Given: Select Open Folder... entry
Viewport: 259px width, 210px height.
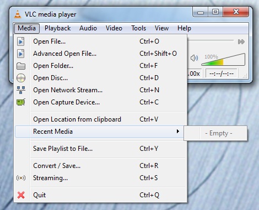Looking at the screenshot, I should pyautogui.click(x=100, y=66).
